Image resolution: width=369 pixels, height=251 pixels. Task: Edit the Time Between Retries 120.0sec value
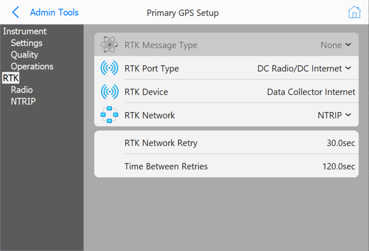339,166
